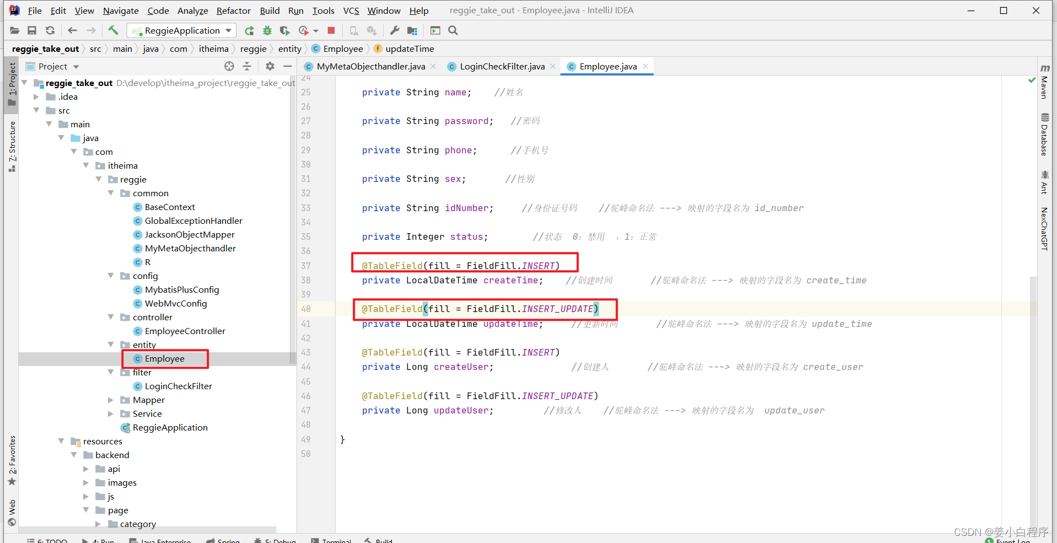
Task: Open the Refactor menu
Action: click(x=233, y=10)
